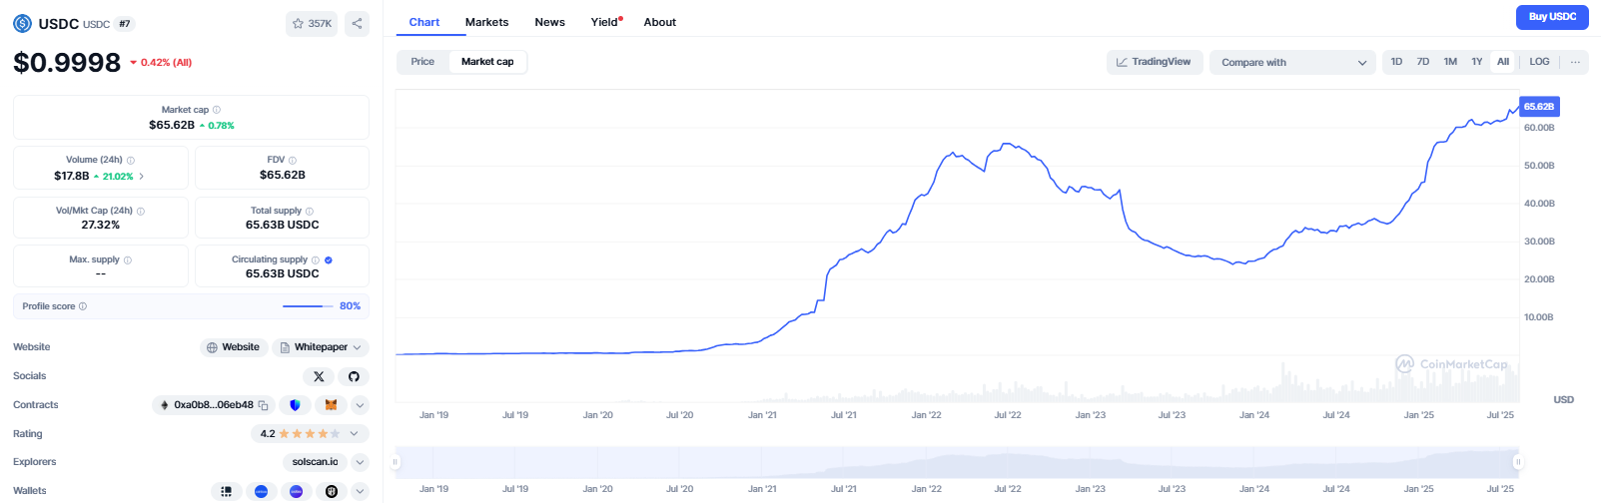Select All time range
The width and height of the screenshot is (1601, 503).
[1503, 62]
